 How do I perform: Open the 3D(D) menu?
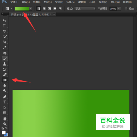pos(92,2)
